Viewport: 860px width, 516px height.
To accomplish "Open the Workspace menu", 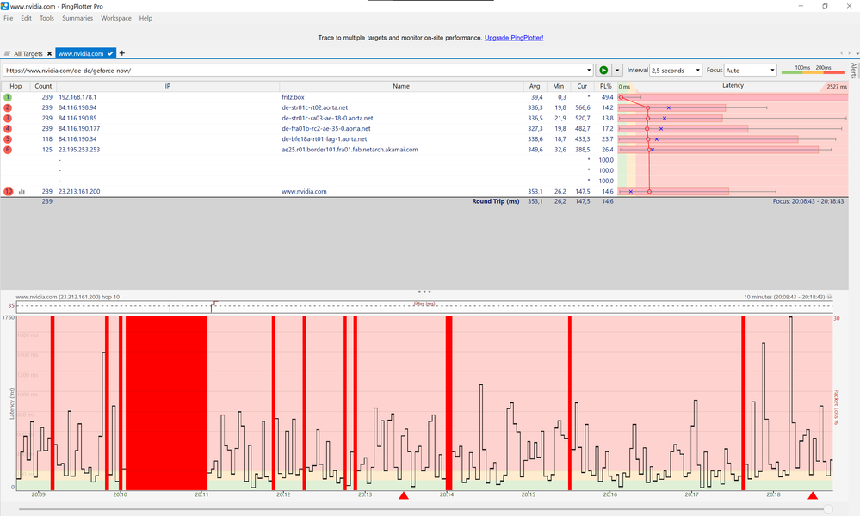I will tap(116, 18).
